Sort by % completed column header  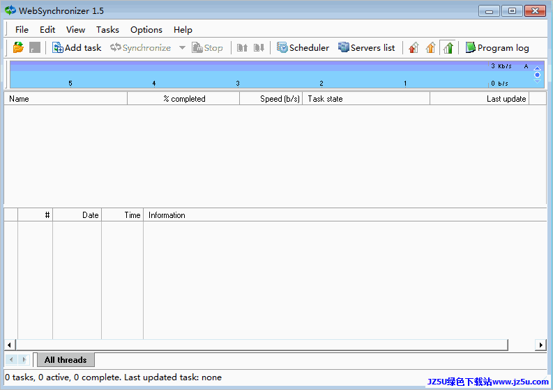[183, 99]
